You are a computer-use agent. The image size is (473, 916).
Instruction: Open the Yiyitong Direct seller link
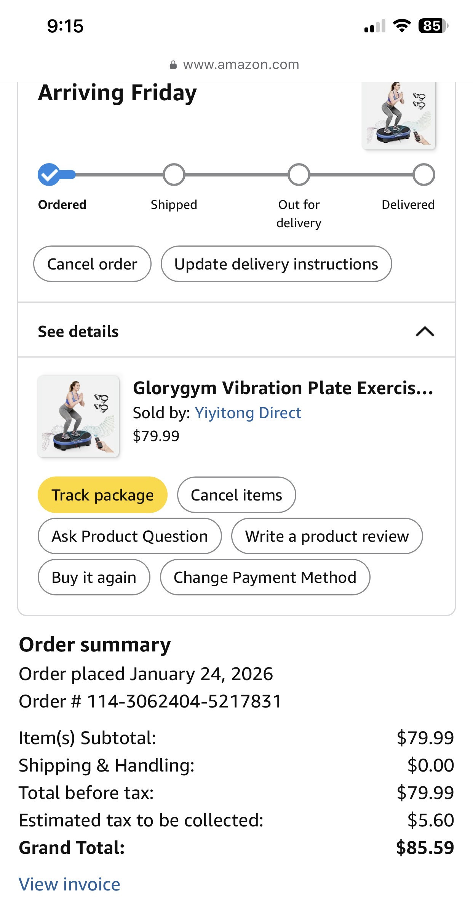pos(248,413)
